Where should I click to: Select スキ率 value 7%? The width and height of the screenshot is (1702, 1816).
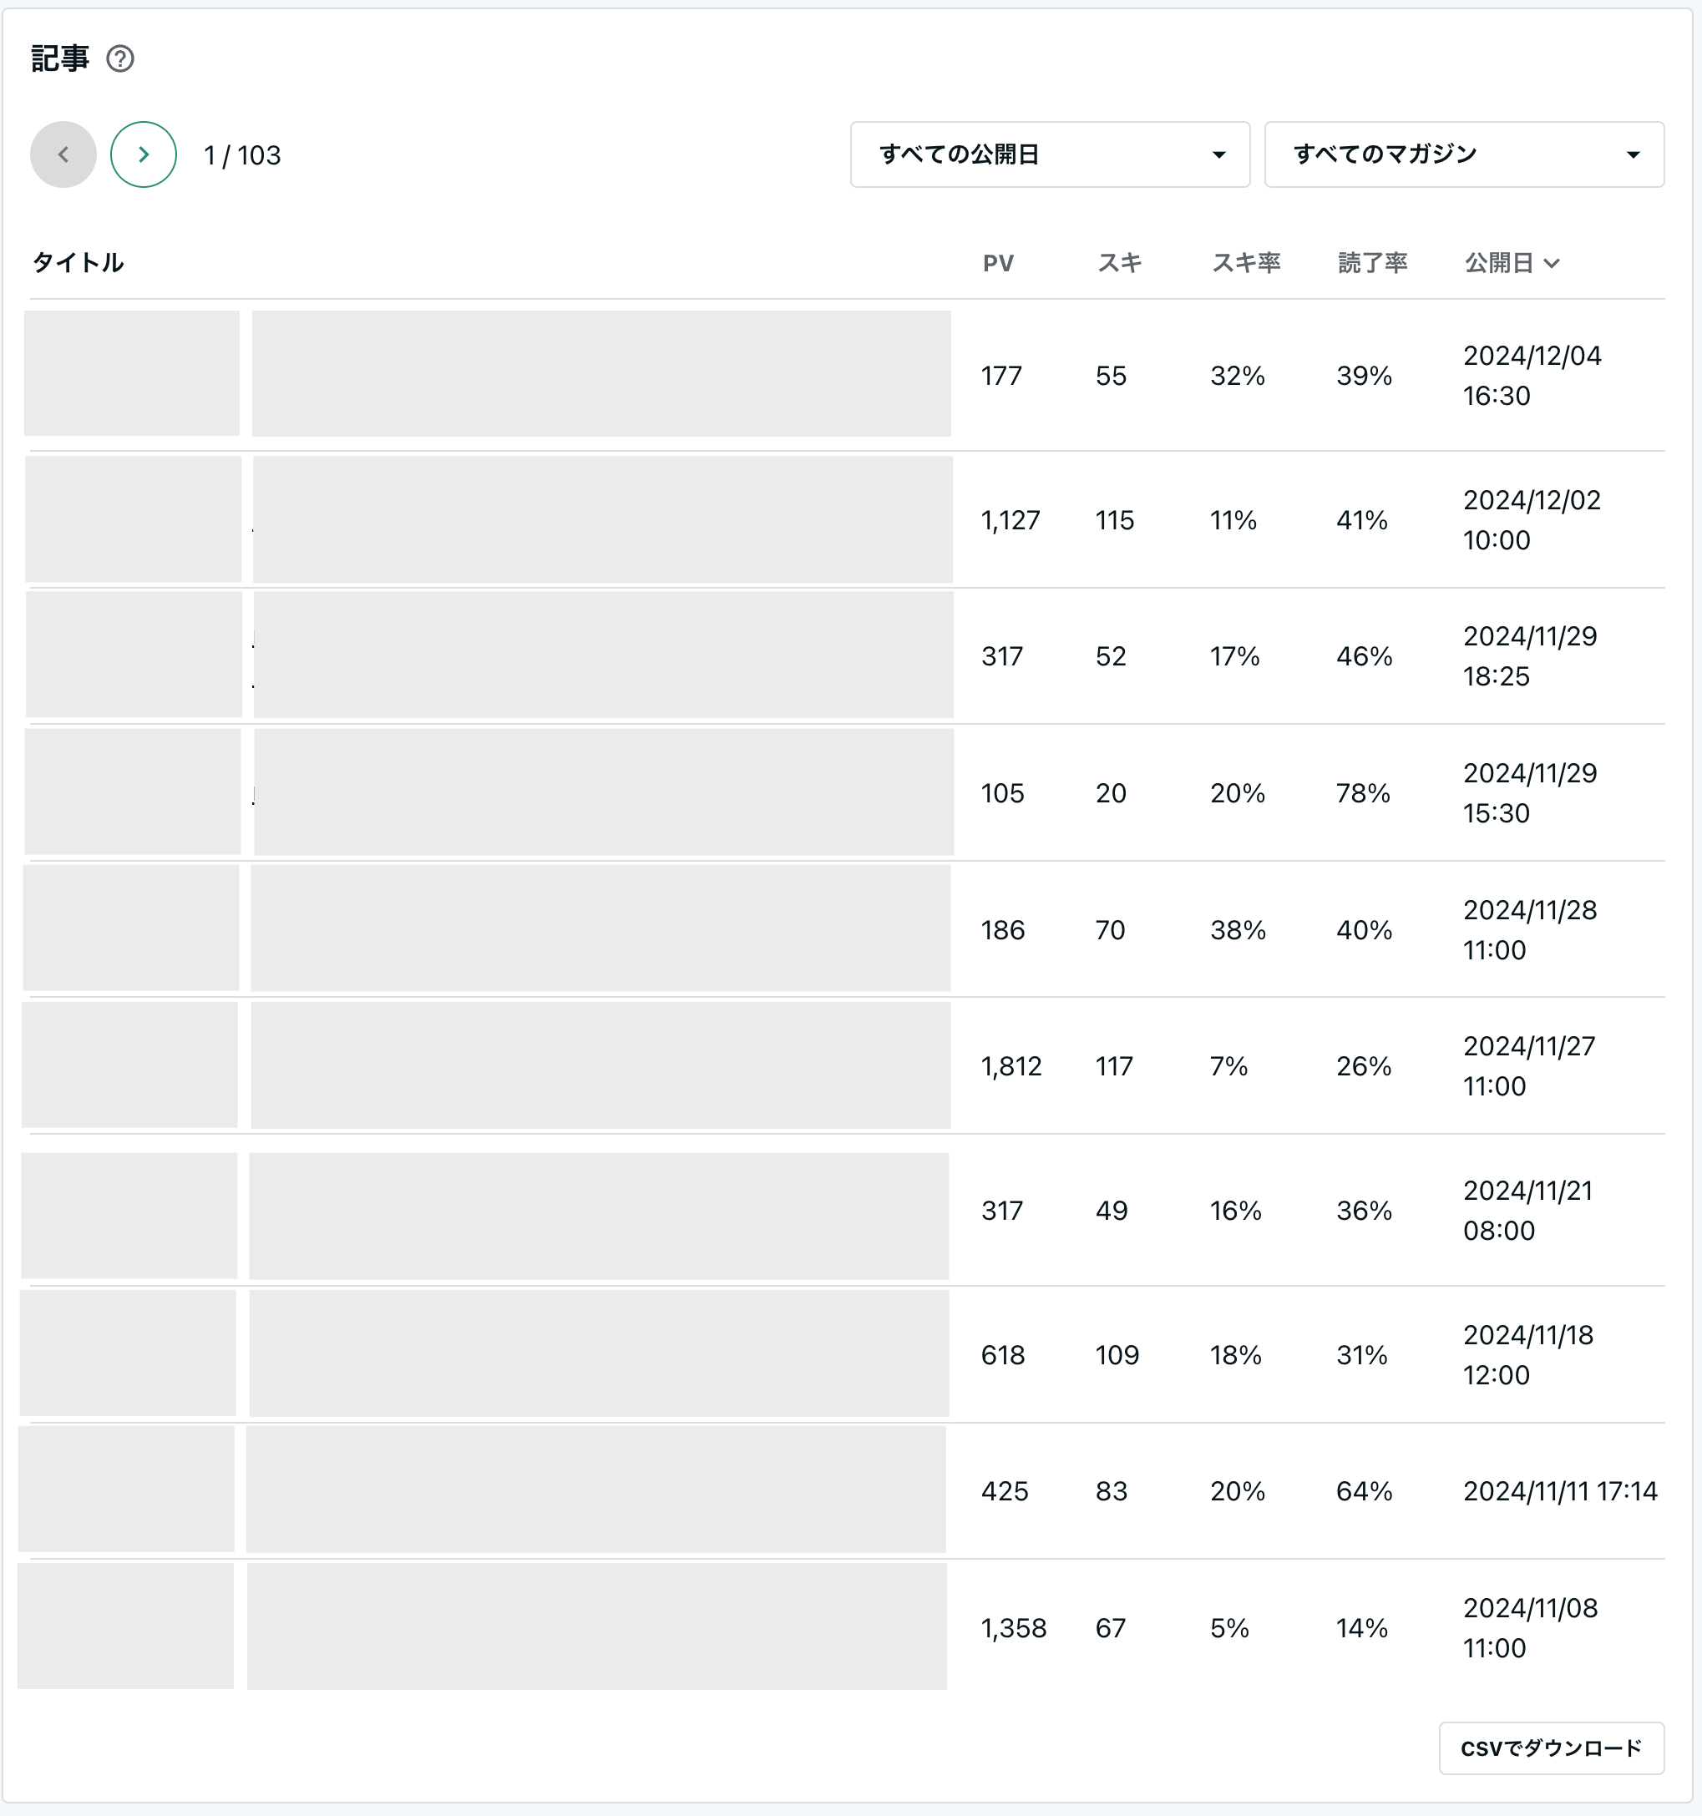[x=1228, y=1066]
